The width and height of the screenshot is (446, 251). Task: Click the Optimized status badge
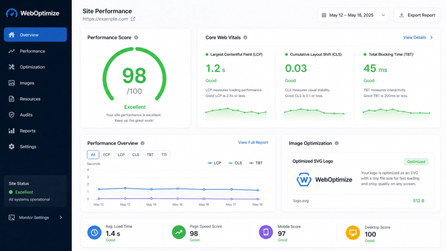click(x=416, y=162)
